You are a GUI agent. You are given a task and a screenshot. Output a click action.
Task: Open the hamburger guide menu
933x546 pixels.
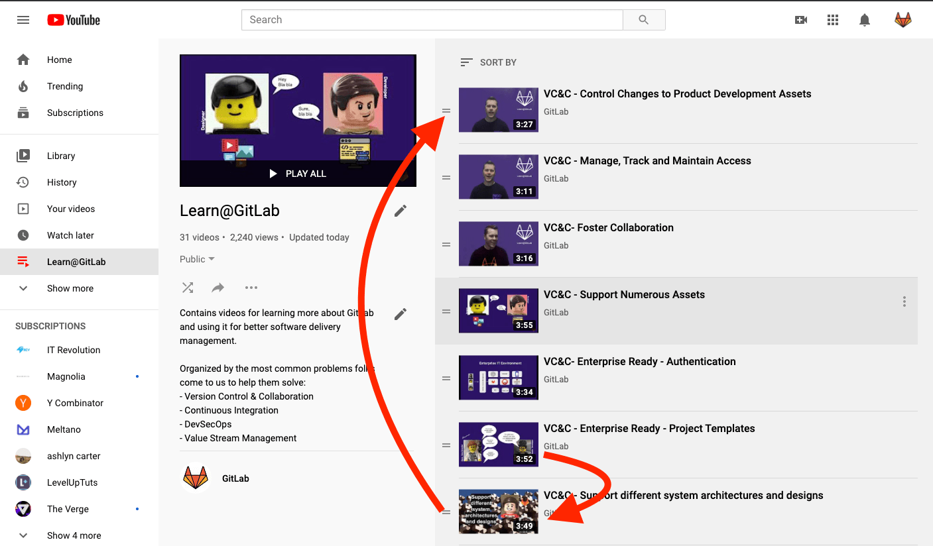tap(23, 20)
